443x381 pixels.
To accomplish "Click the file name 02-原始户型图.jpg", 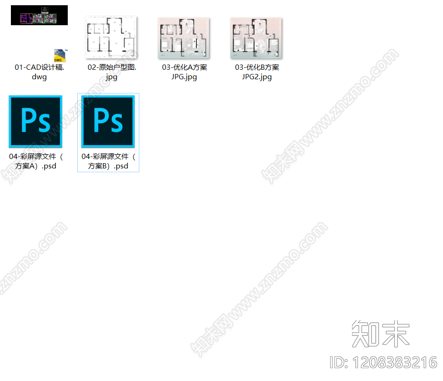I will 112,72.
